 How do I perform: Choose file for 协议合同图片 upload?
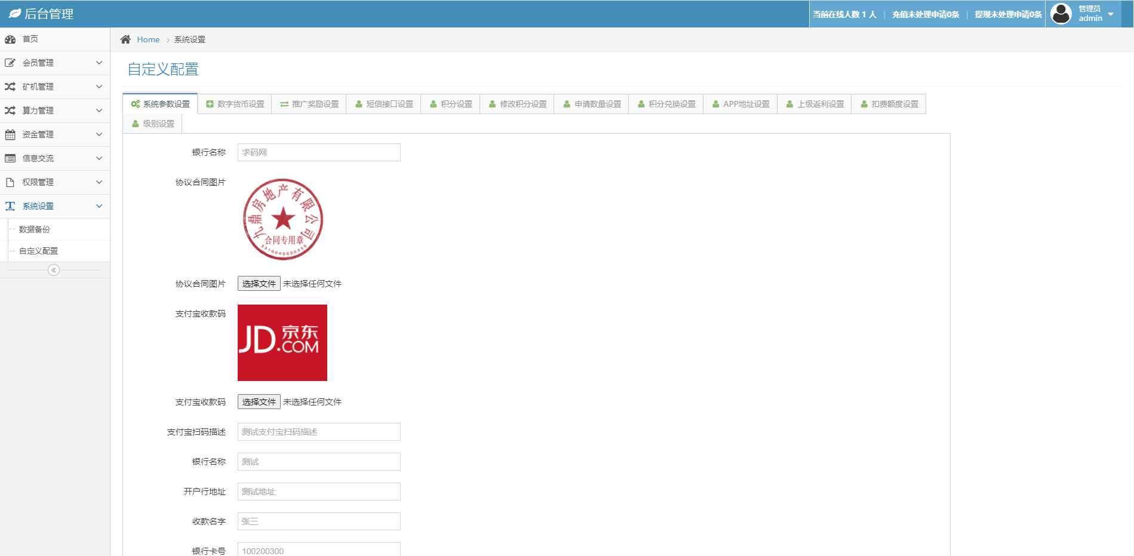tap(259, 284)
